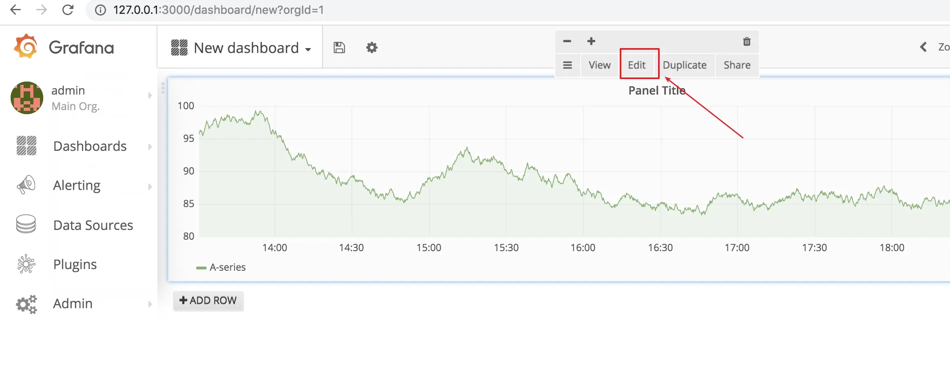Click the Dashboards grid icon in the sidebar
Image resolution: width=950 pixels, height=371 pixels.
coord(27,146)
